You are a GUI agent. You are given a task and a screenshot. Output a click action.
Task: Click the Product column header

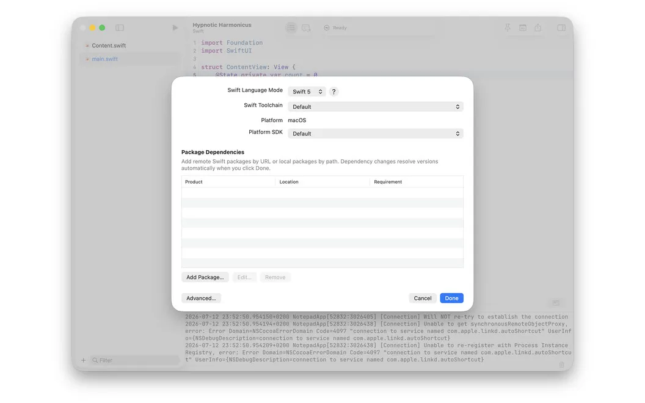228,182
